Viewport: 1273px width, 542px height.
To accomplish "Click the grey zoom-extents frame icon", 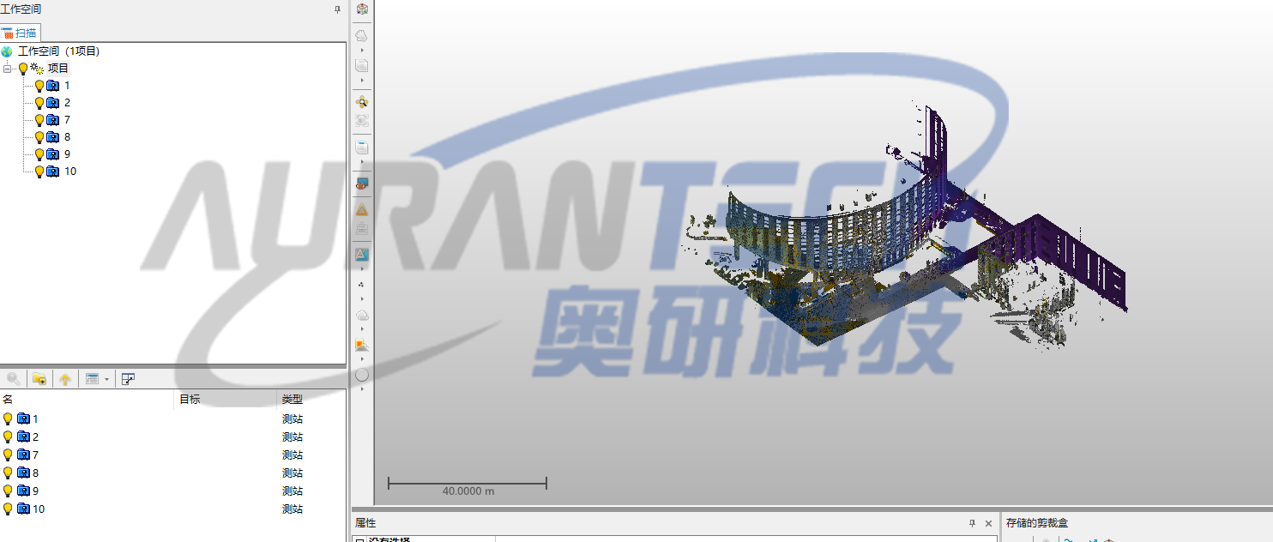I will [x=362, y=121].
